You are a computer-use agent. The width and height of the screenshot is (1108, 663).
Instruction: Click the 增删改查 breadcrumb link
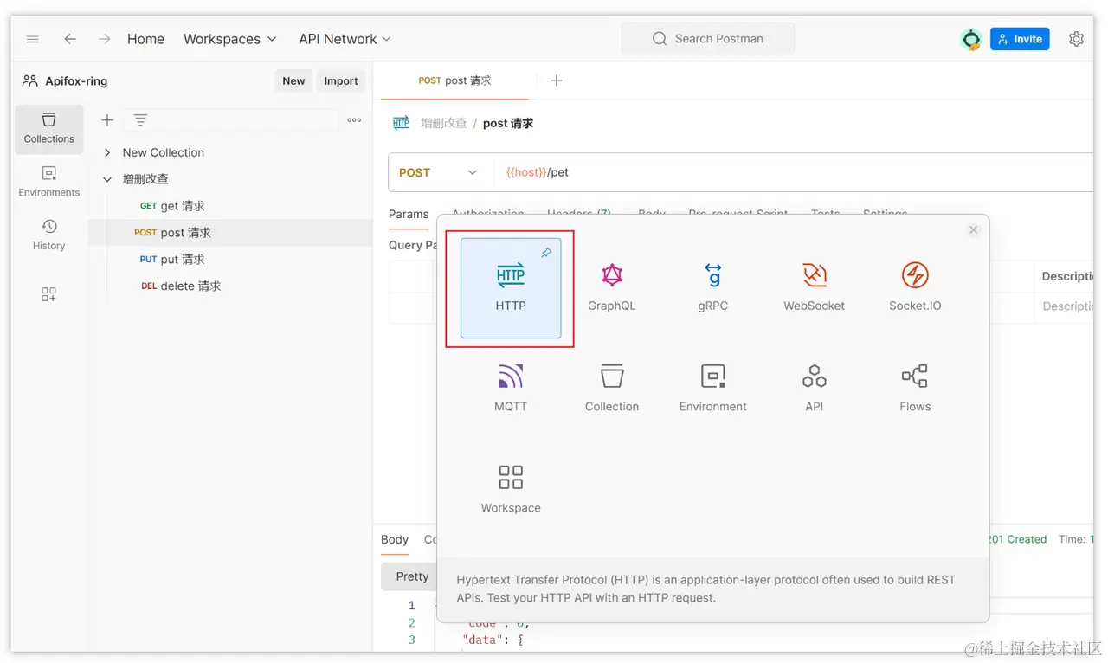[443, 123]
